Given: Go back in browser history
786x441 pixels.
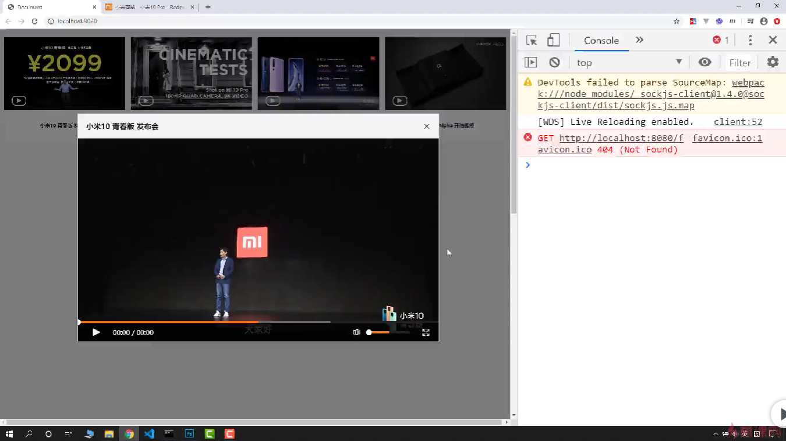Looking at the screenshot, I should pyautogui.click(x=8, y=21).
